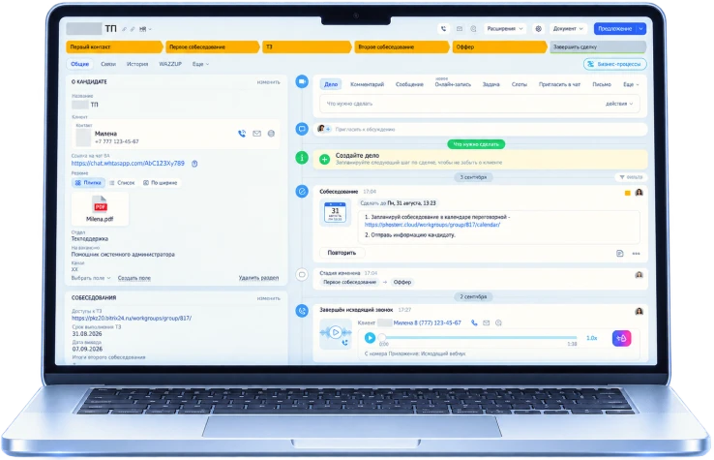Select the Общие tab

(x=79, y=64)
